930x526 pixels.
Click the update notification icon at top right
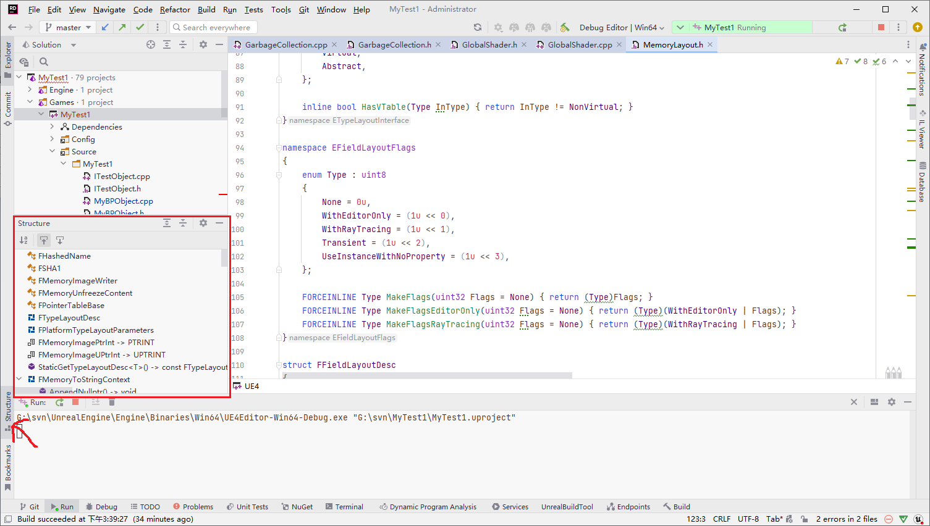[x=918, y=27]
